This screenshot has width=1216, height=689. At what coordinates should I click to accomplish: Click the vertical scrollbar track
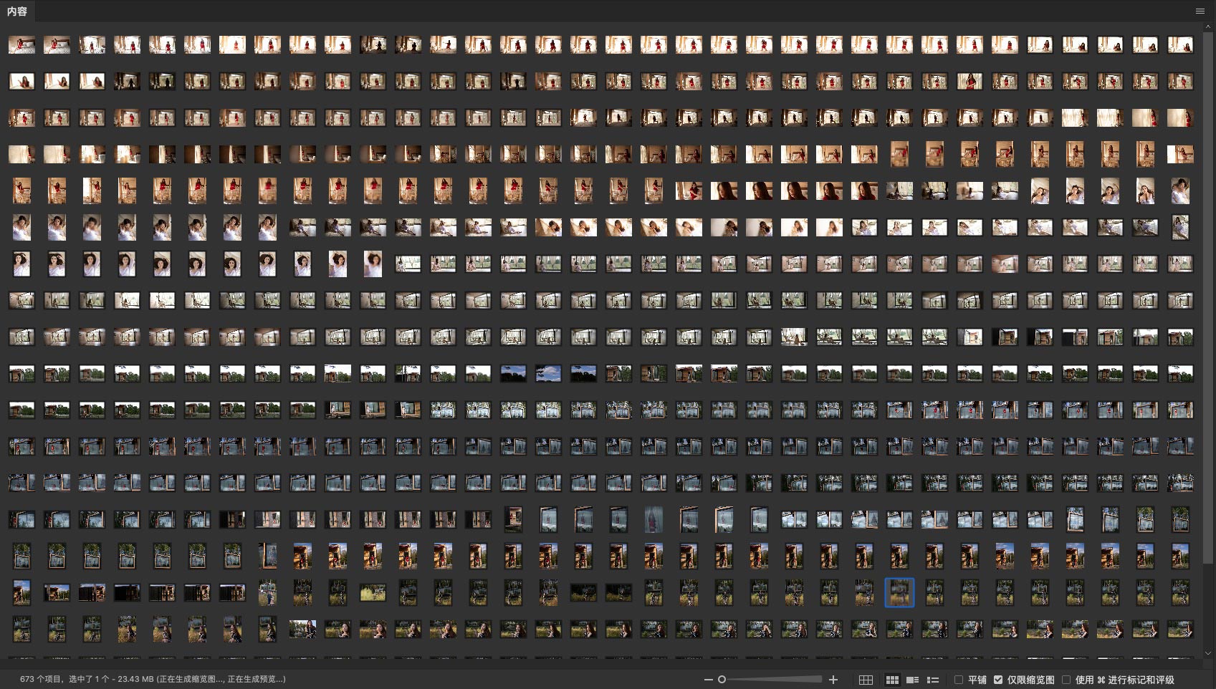click(1209, 609)
